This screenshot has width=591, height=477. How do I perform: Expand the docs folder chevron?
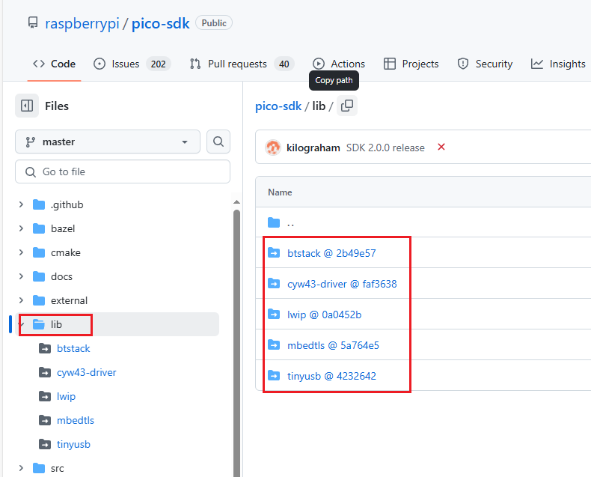[x=21, y=276]
